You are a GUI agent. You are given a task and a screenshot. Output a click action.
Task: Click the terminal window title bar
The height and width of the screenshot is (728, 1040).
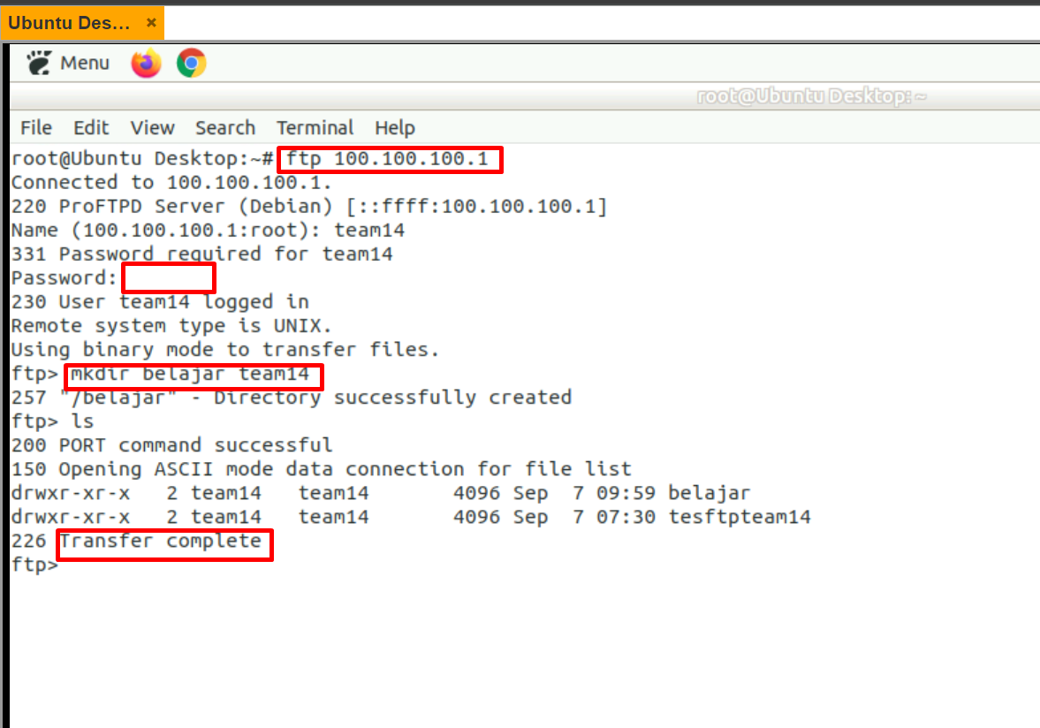coord(525,97)
